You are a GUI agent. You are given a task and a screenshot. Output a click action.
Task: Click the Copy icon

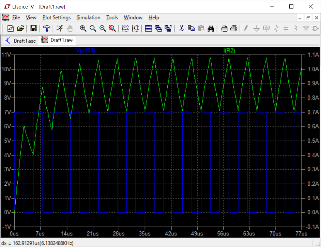tap(191, 28)
